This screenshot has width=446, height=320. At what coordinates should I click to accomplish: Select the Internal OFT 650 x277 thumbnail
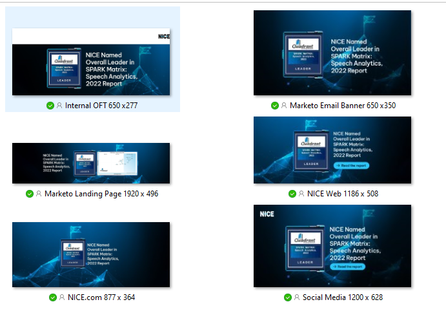click(91, 62)
